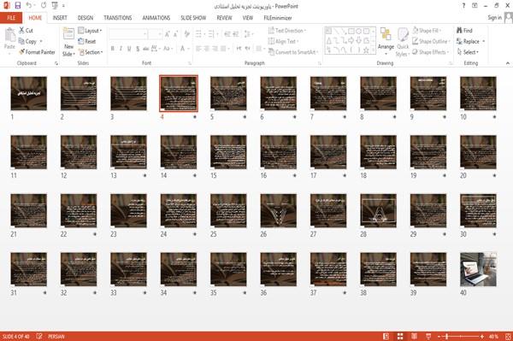Clear all formatting with the eraser icon
Image resolution: width=513 pixels, height=341 pixels.
pos(186,34)
